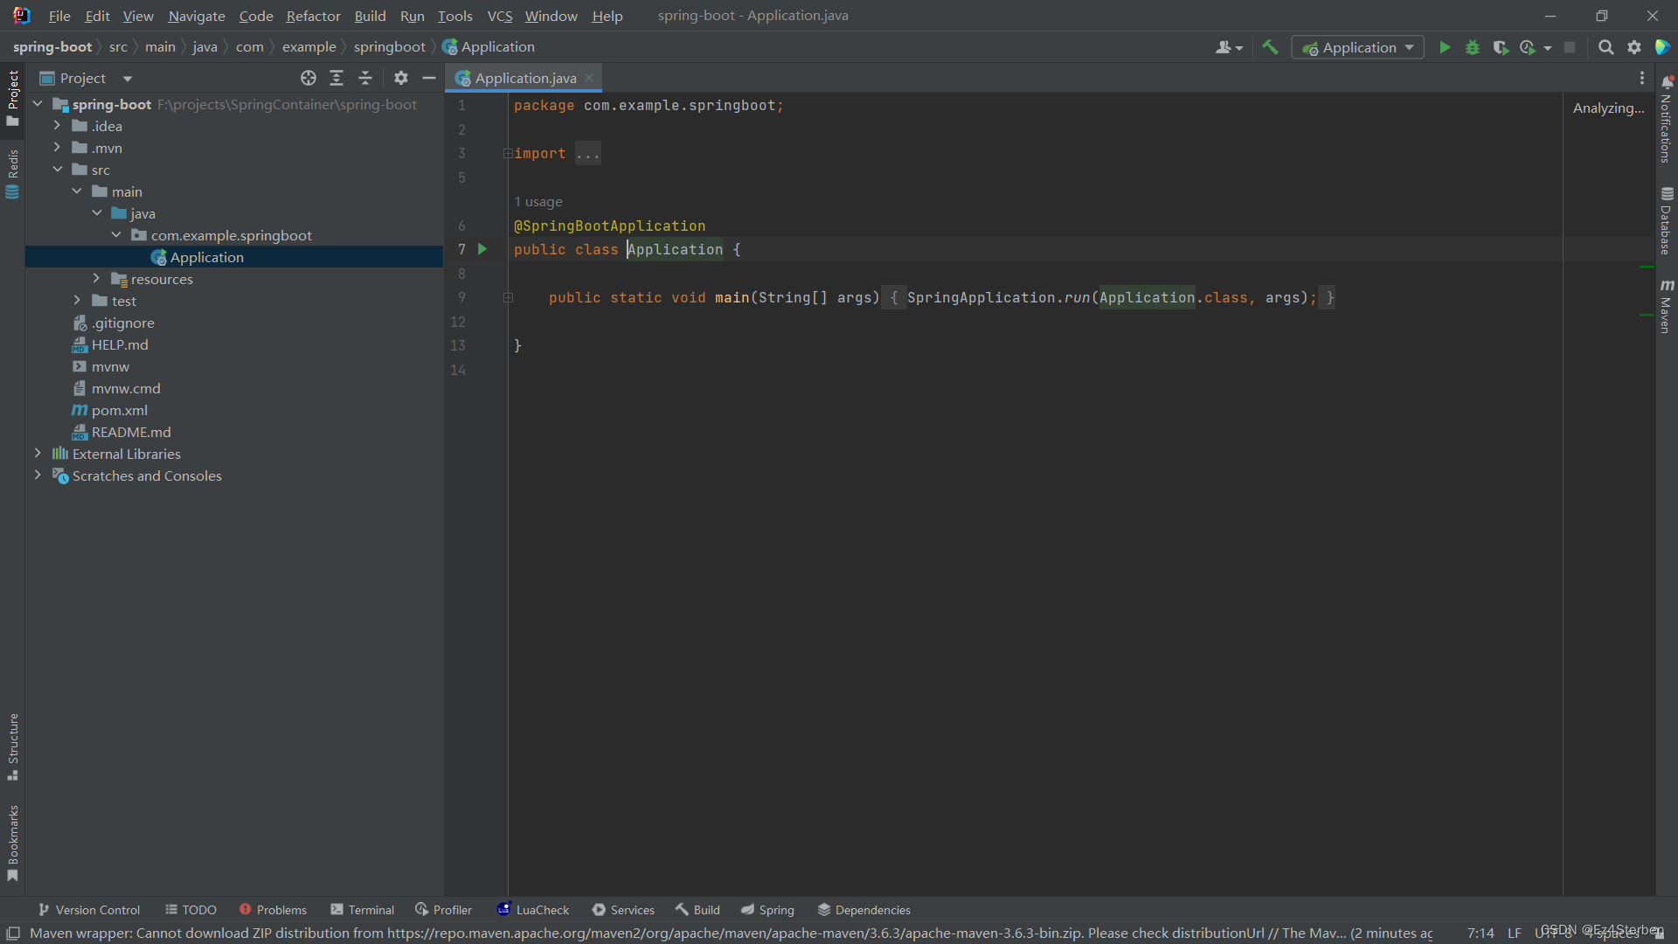Click the Build Project hammer icon
This screenshot has width=1678, height=944.
click(x=1270, y=47)
